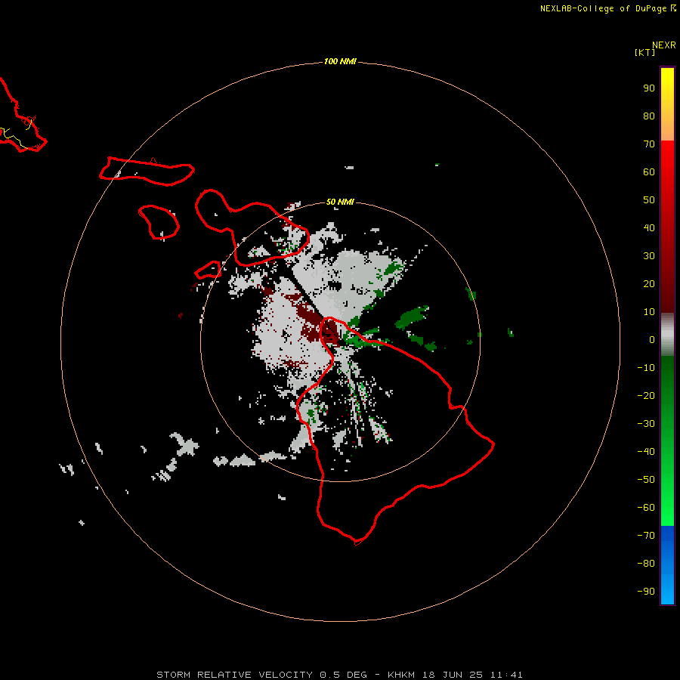Screen dimensions: 680x680
Task: Click the 50 NMI range ring label
Action: tap(340, 202)
